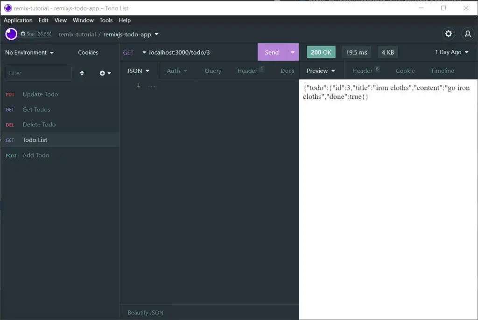Open the Tools menu
478x320 pixels.
(106, 20)
